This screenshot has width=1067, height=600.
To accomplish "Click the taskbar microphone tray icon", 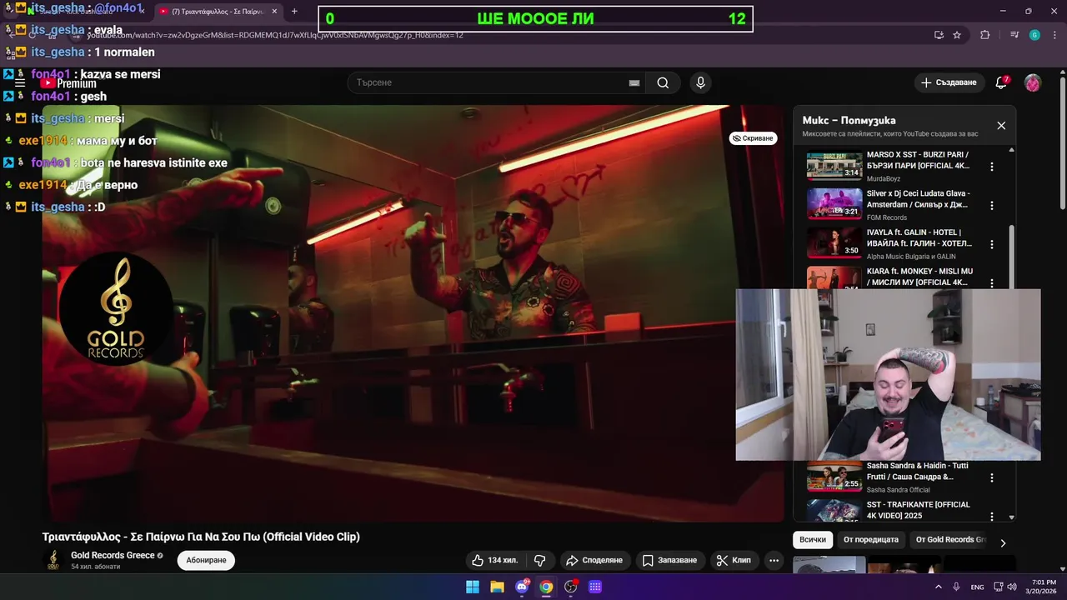I will tap(956, 587).
